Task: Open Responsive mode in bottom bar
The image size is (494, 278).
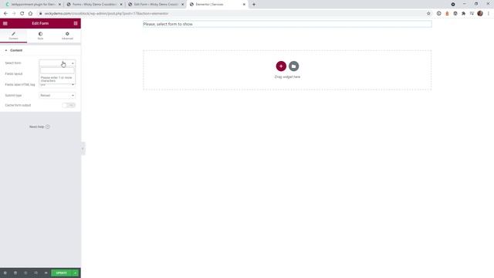Action: coord(36,273)
